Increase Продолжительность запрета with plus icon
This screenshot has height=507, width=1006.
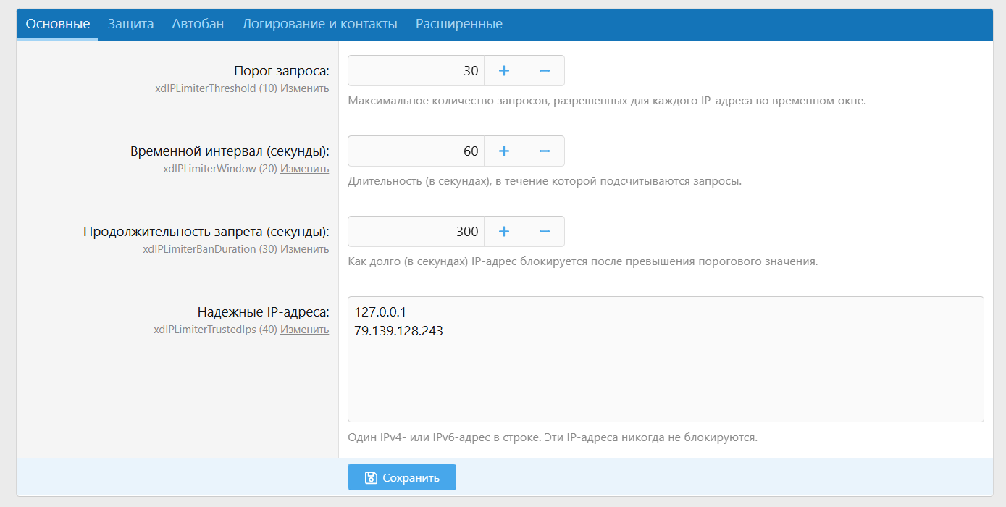504,232
